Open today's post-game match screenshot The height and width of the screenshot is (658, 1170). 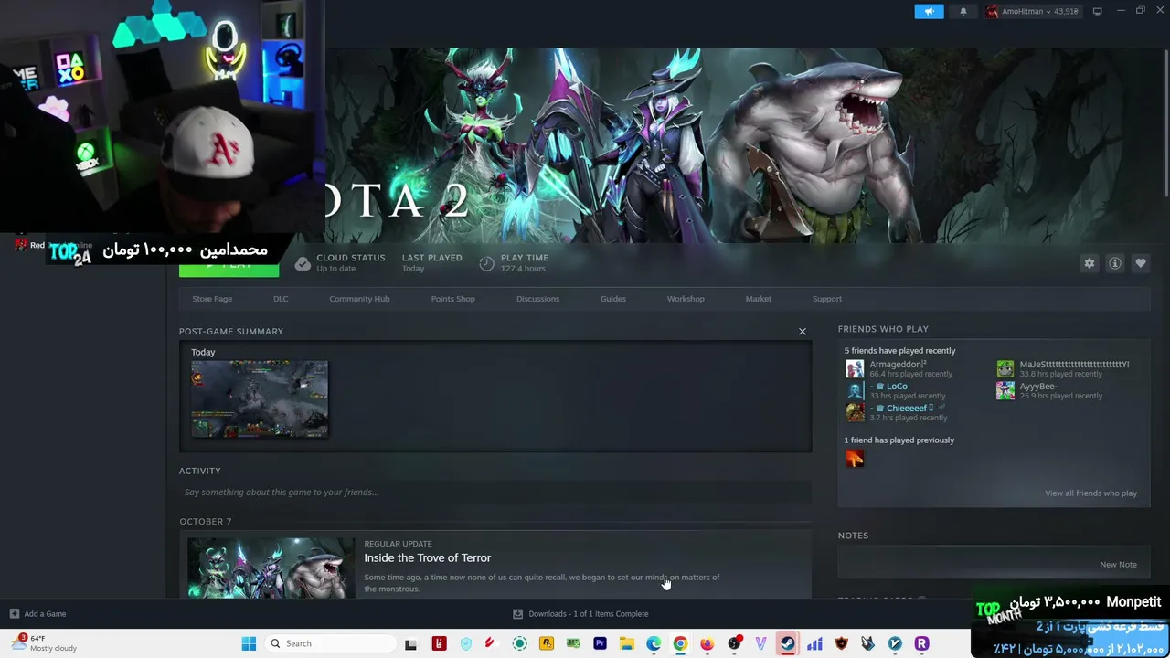click(260, 399)
